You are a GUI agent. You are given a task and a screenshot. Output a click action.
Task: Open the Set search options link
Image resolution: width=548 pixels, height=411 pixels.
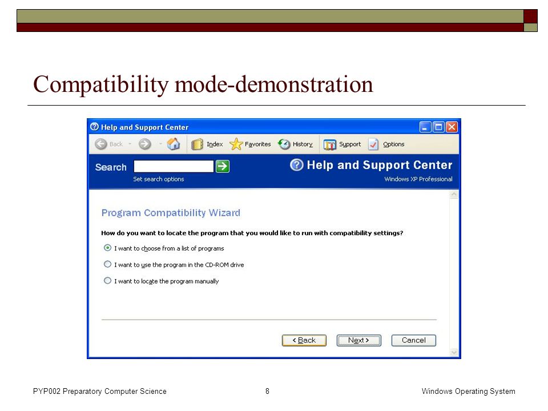coord(158,179)
